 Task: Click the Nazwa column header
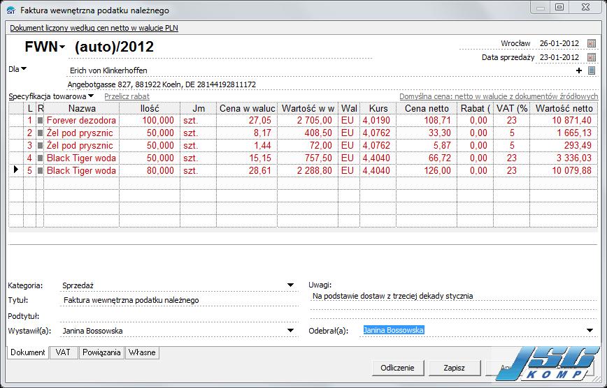82,109
